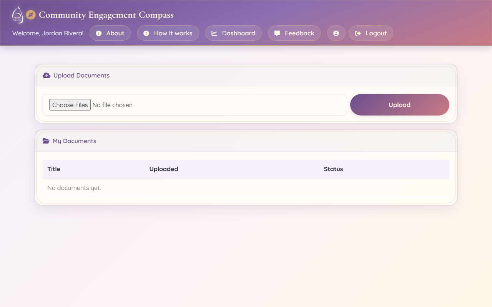The height and width of the screenshot is (307, 492).
Task: Click the golden compass icon
Action: point(31,15)
